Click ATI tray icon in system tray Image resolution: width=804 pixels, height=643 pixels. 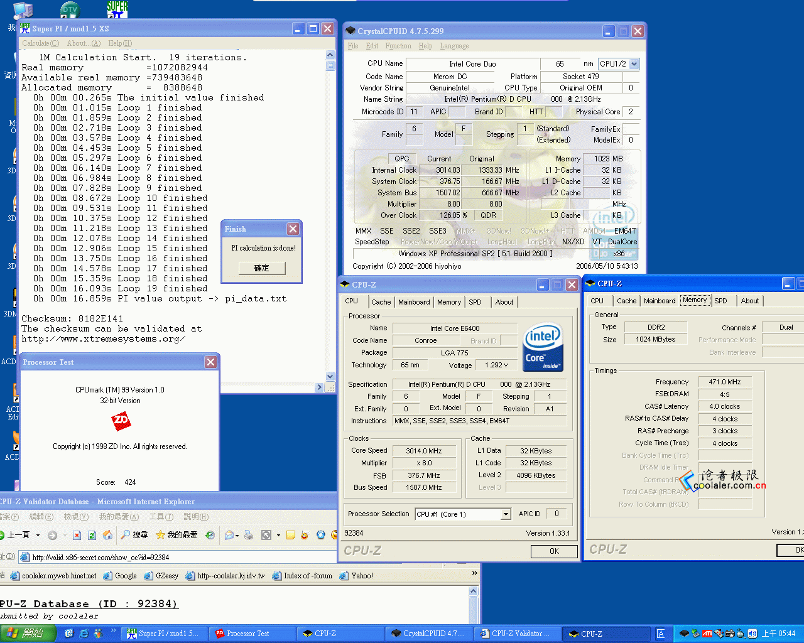pyautogui.click(x=707, y=634)
